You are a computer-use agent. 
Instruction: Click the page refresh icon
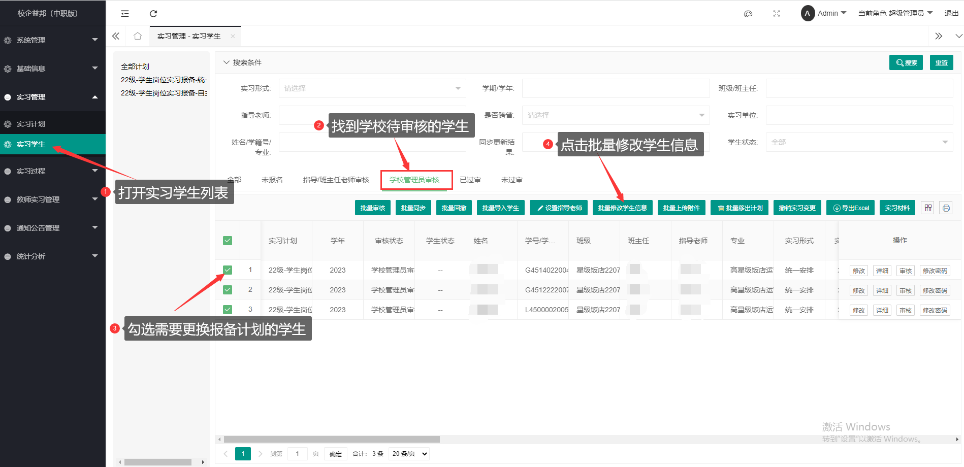click(x=153, y=14)
